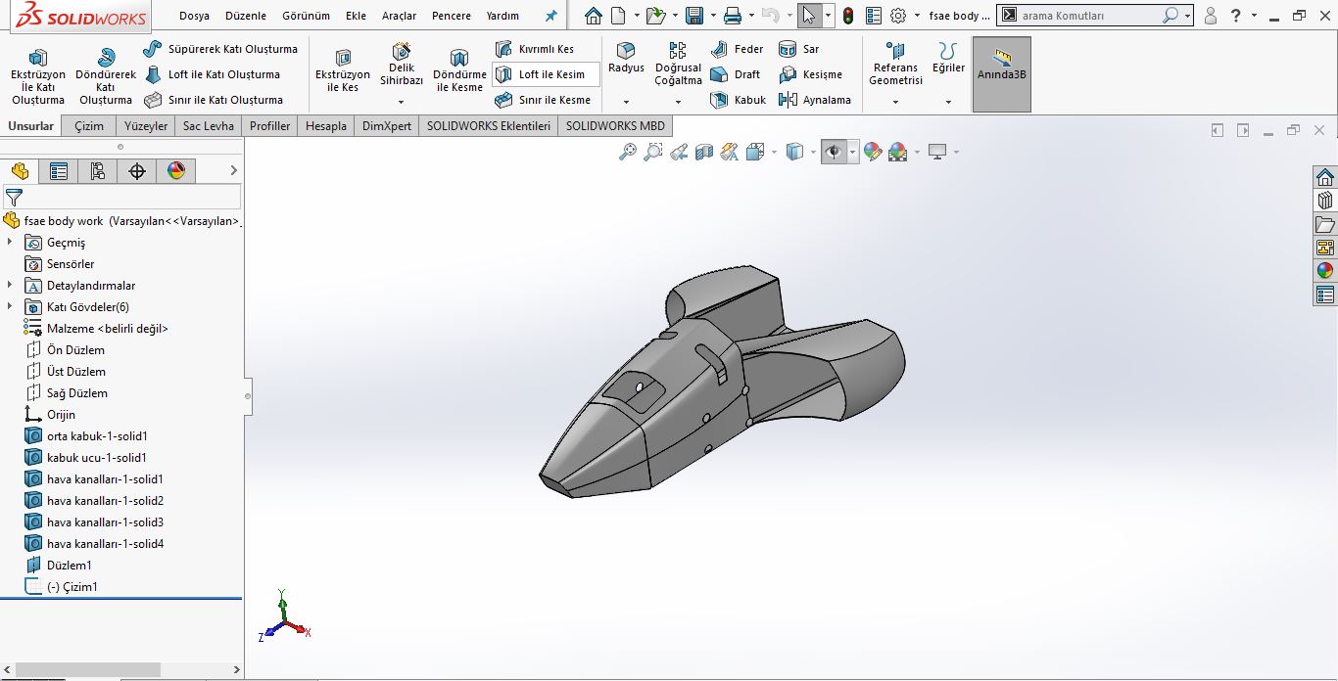
Task: Open PropertyManager panel tab
Action: [59, 171]
